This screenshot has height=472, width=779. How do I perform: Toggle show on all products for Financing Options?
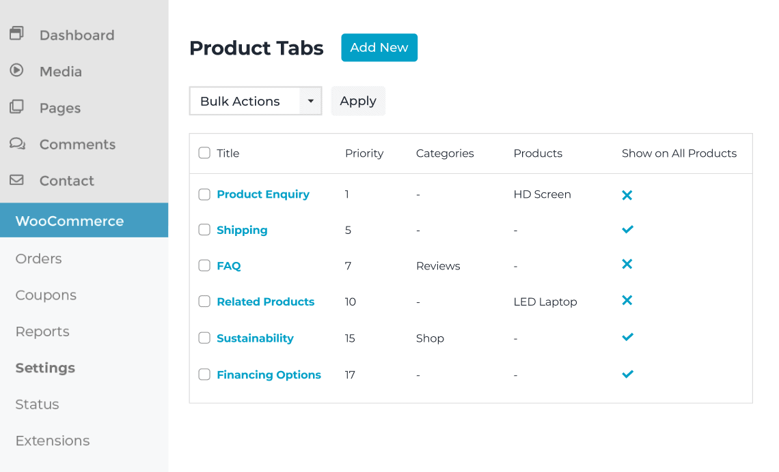(x=627, y=374)
